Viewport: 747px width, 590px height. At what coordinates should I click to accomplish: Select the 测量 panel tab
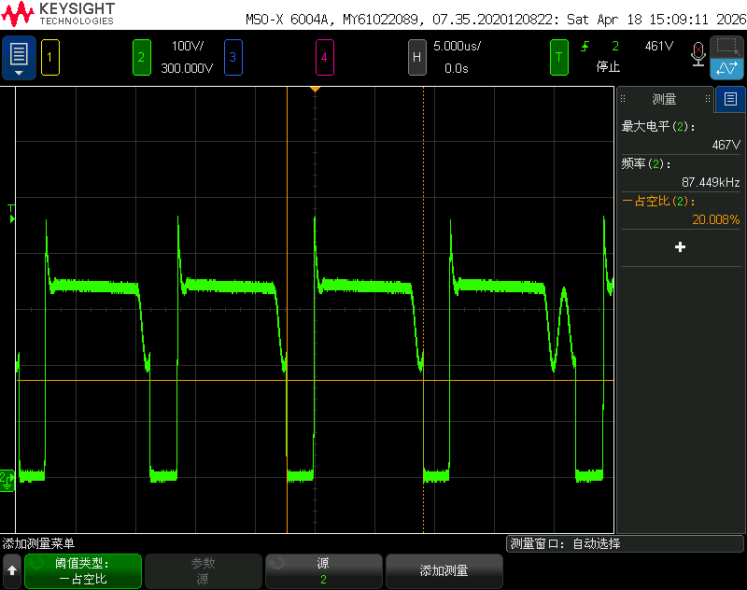pyautogui.click(x=665, y=99)
